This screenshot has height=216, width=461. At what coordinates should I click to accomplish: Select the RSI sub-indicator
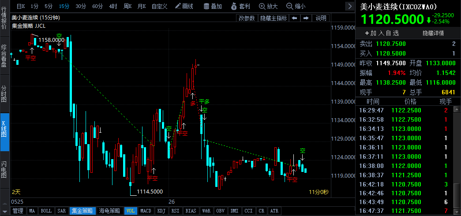click(175, 211)
